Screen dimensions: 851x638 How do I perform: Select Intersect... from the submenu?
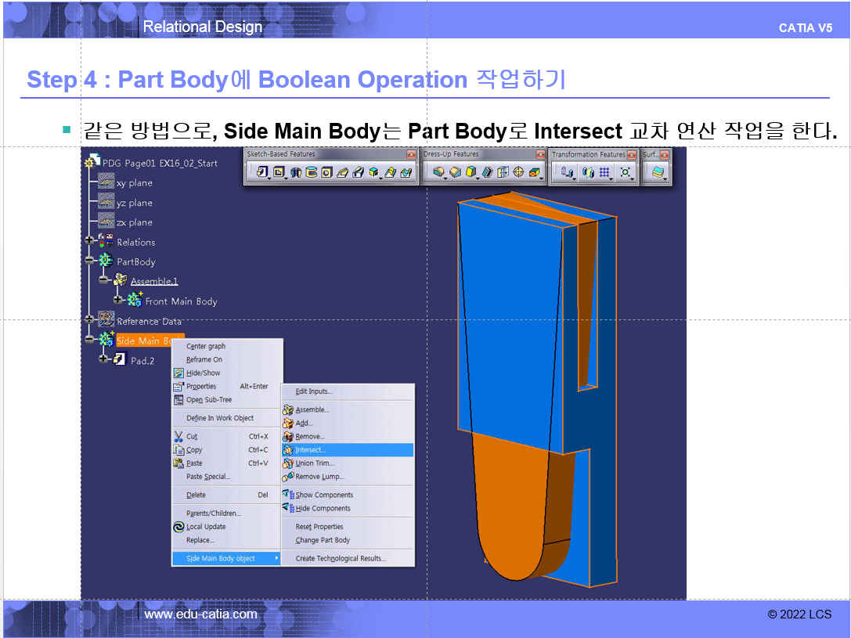click(x=311, y=450)
